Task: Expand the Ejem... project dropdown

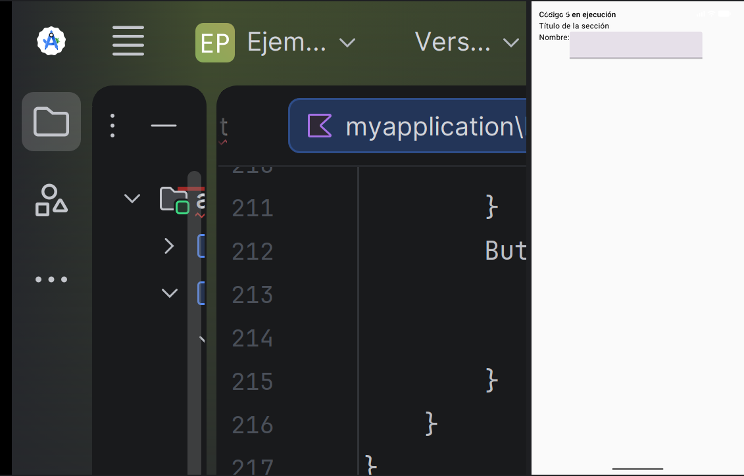Action: (347, 43)
